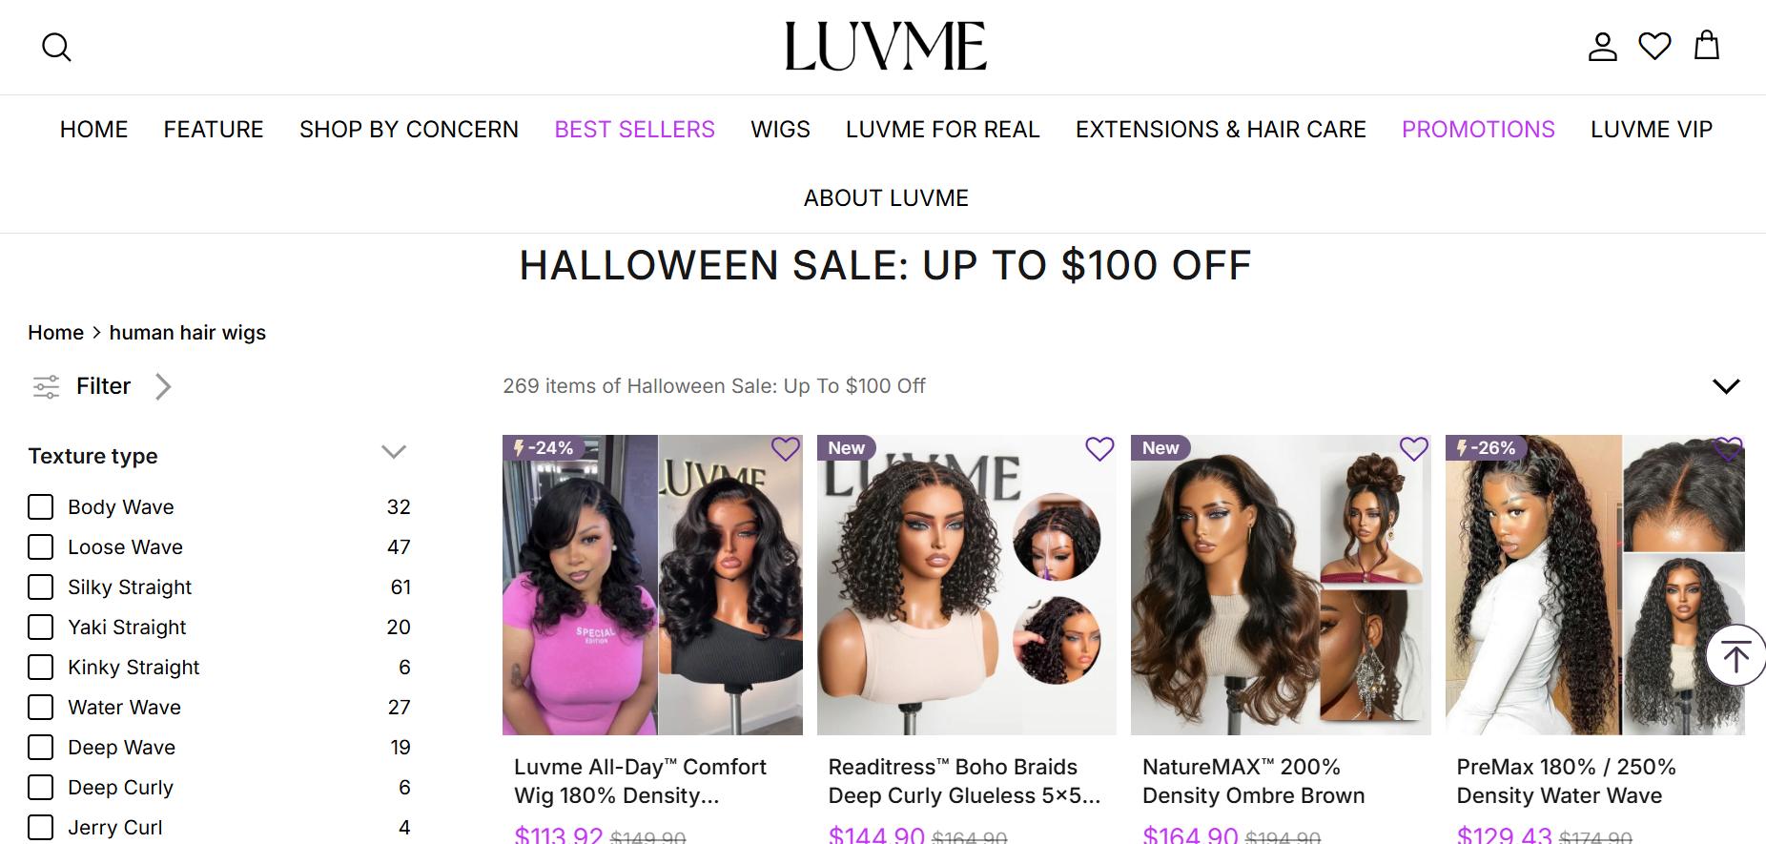Expand the Filter panel chevron

coord(163,386)
